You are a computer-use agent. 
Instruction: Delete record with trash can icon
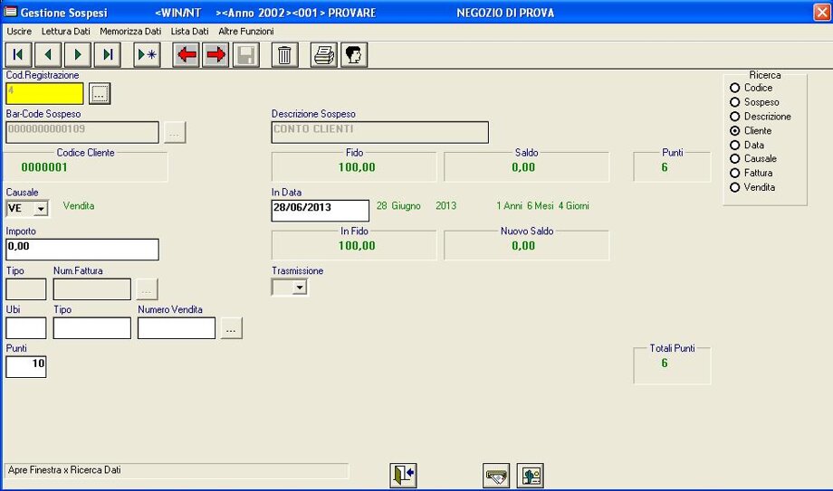[x=284, y=55]
